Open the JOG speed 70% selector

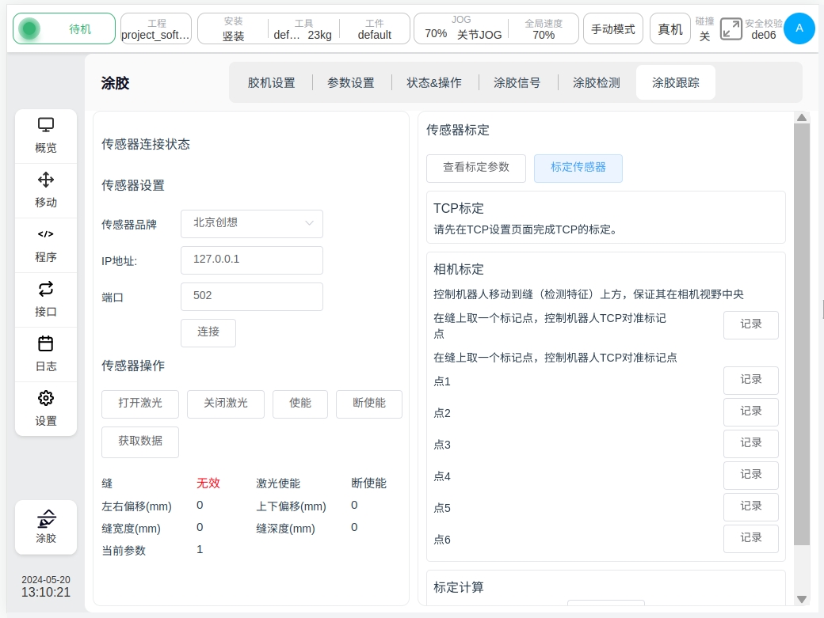pos(436,34)
